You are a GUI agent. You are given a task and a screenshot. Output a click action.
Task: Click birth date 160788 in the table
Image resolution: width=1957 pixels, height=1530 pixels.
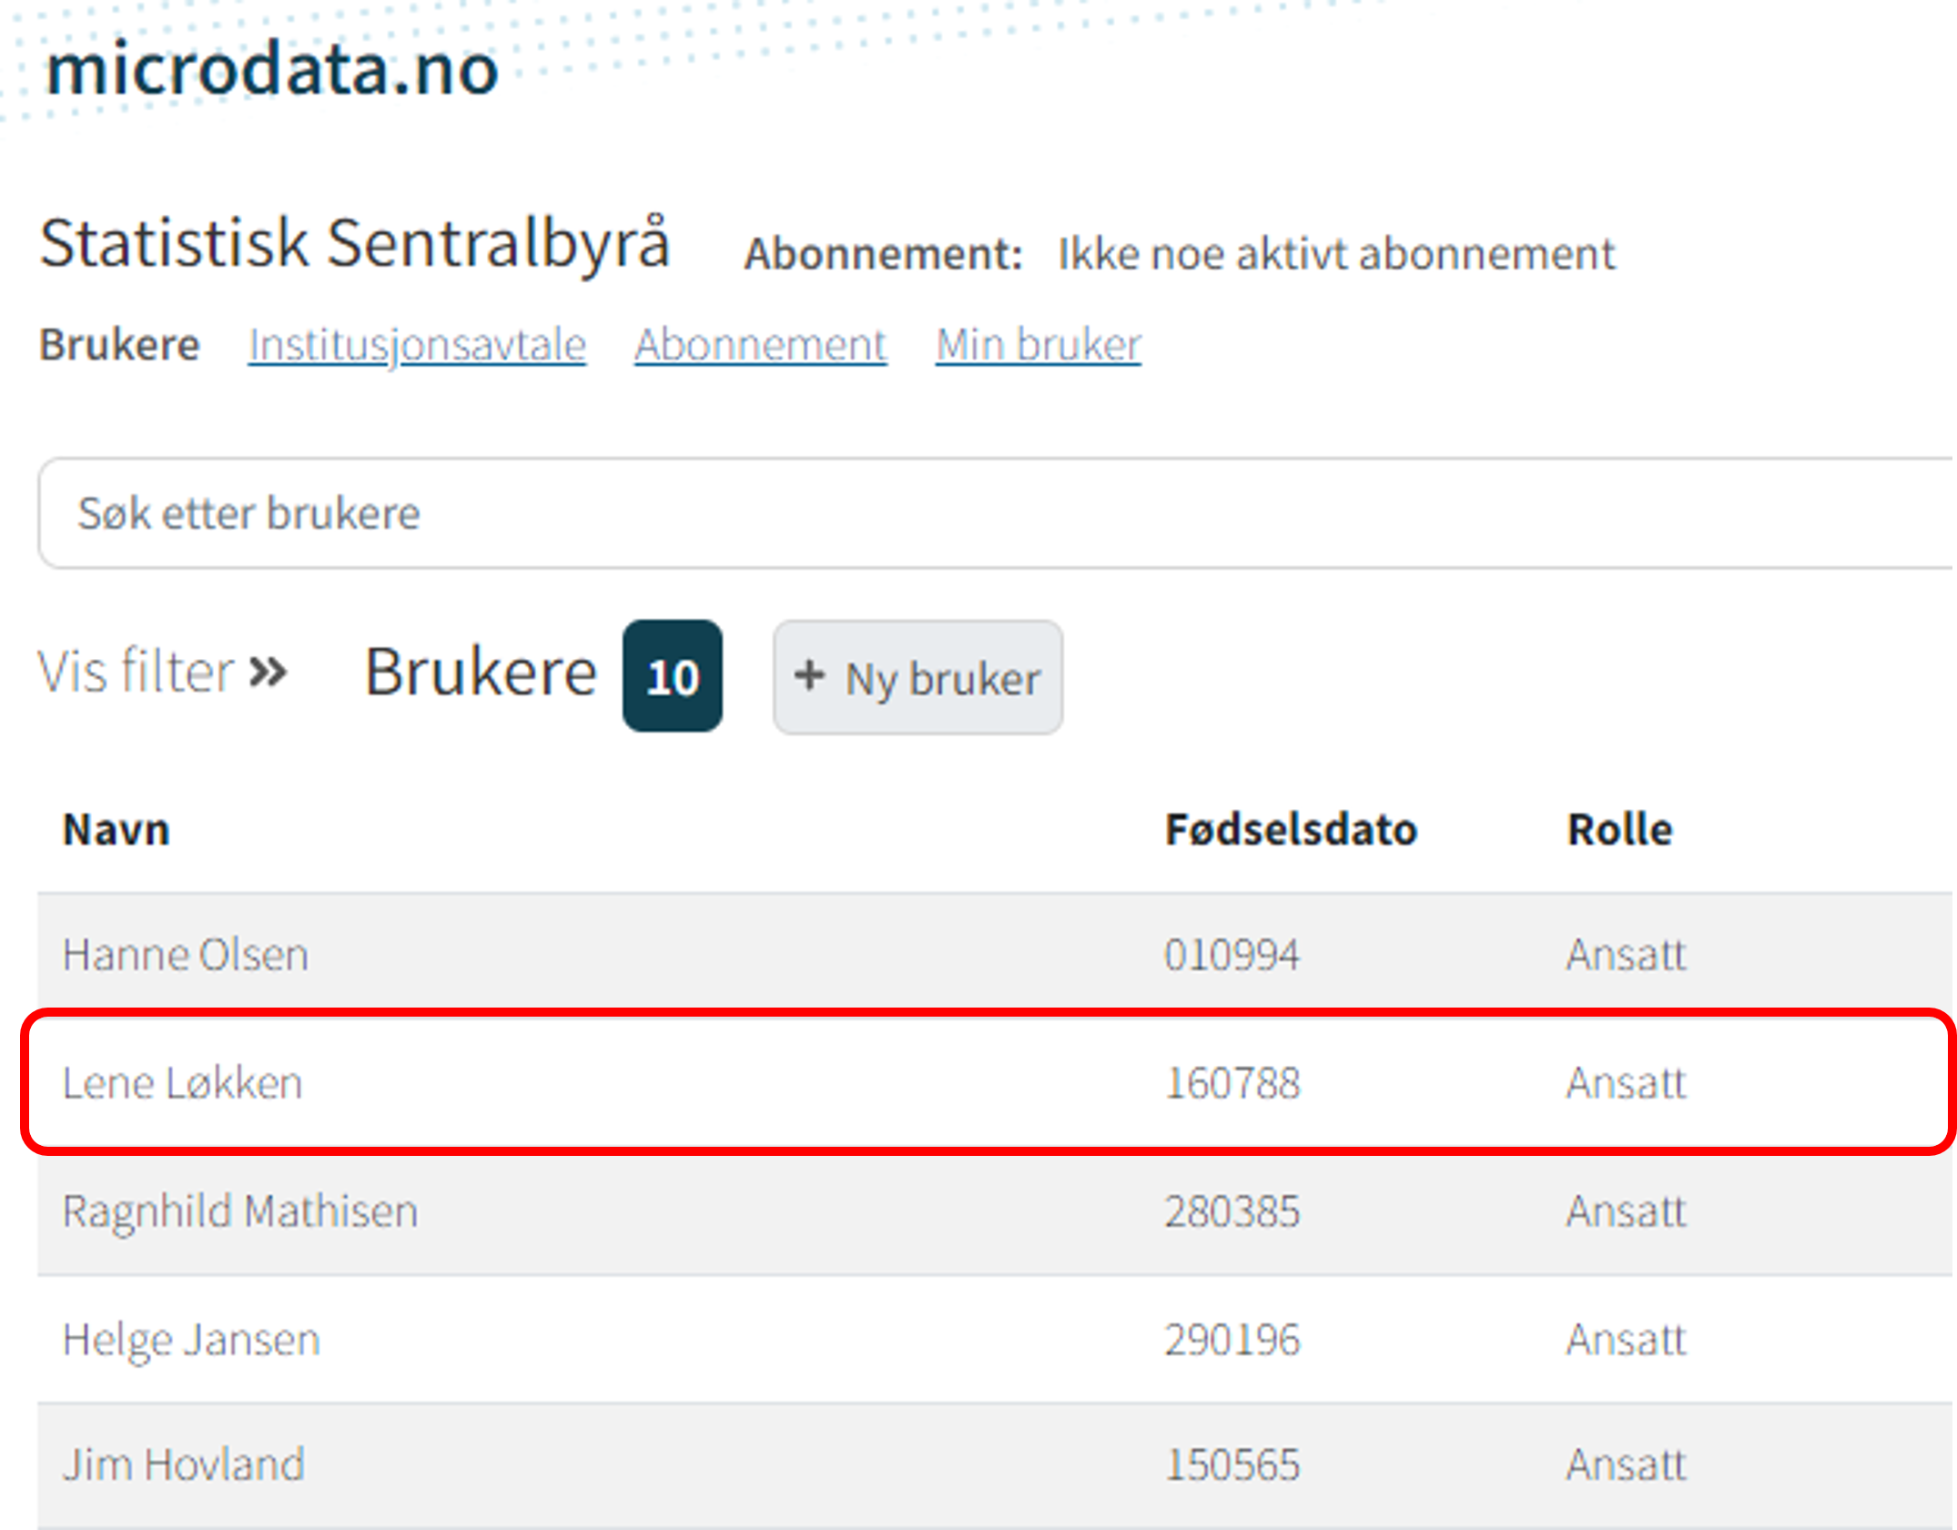(1232, 1083)
